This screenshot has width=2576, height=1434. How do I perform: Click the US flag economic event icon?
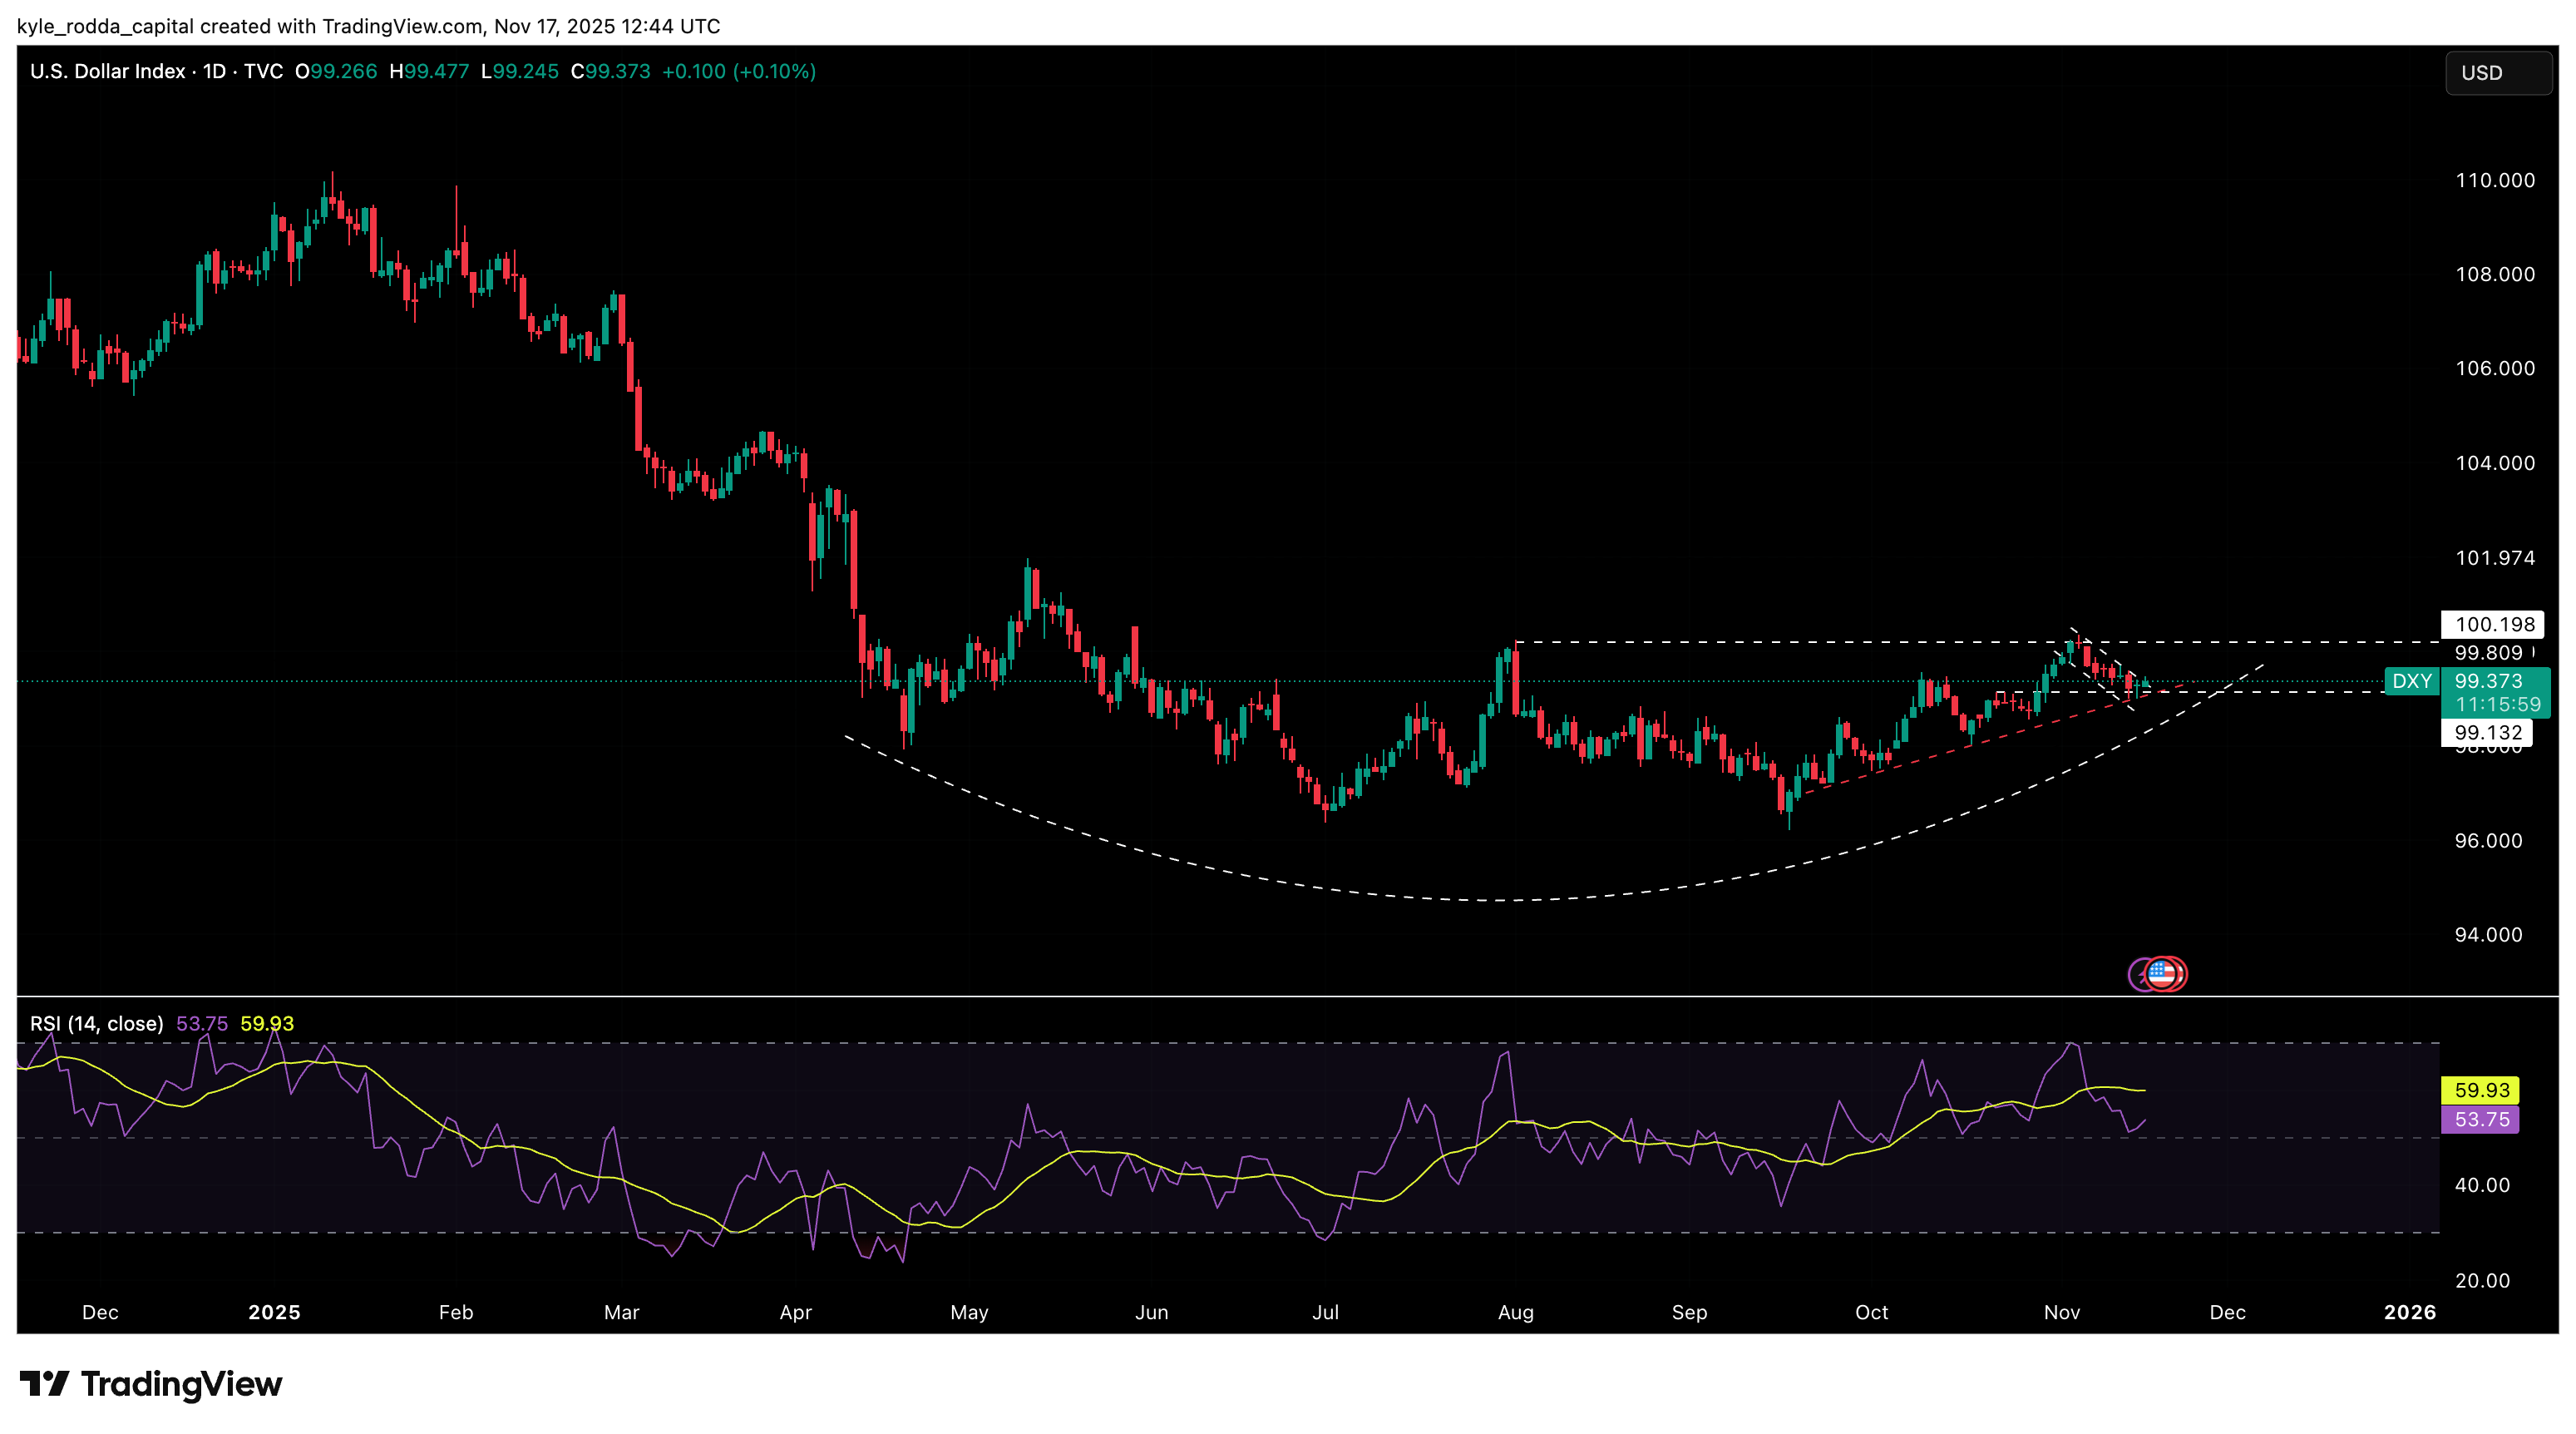[2162, 973]
